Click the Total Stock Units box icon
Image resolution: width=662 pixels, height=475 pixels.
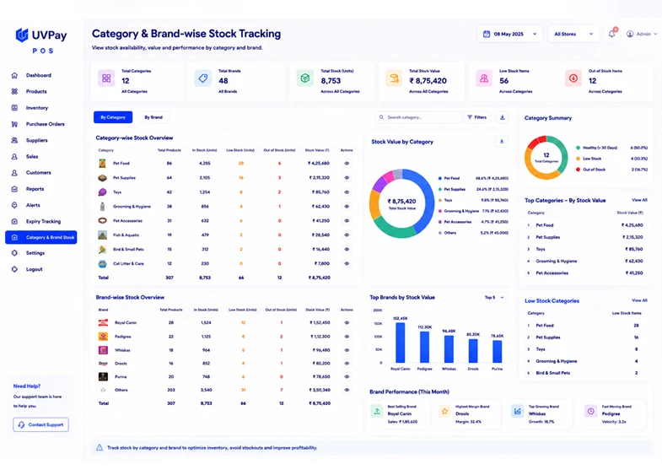tap(305, 78)
